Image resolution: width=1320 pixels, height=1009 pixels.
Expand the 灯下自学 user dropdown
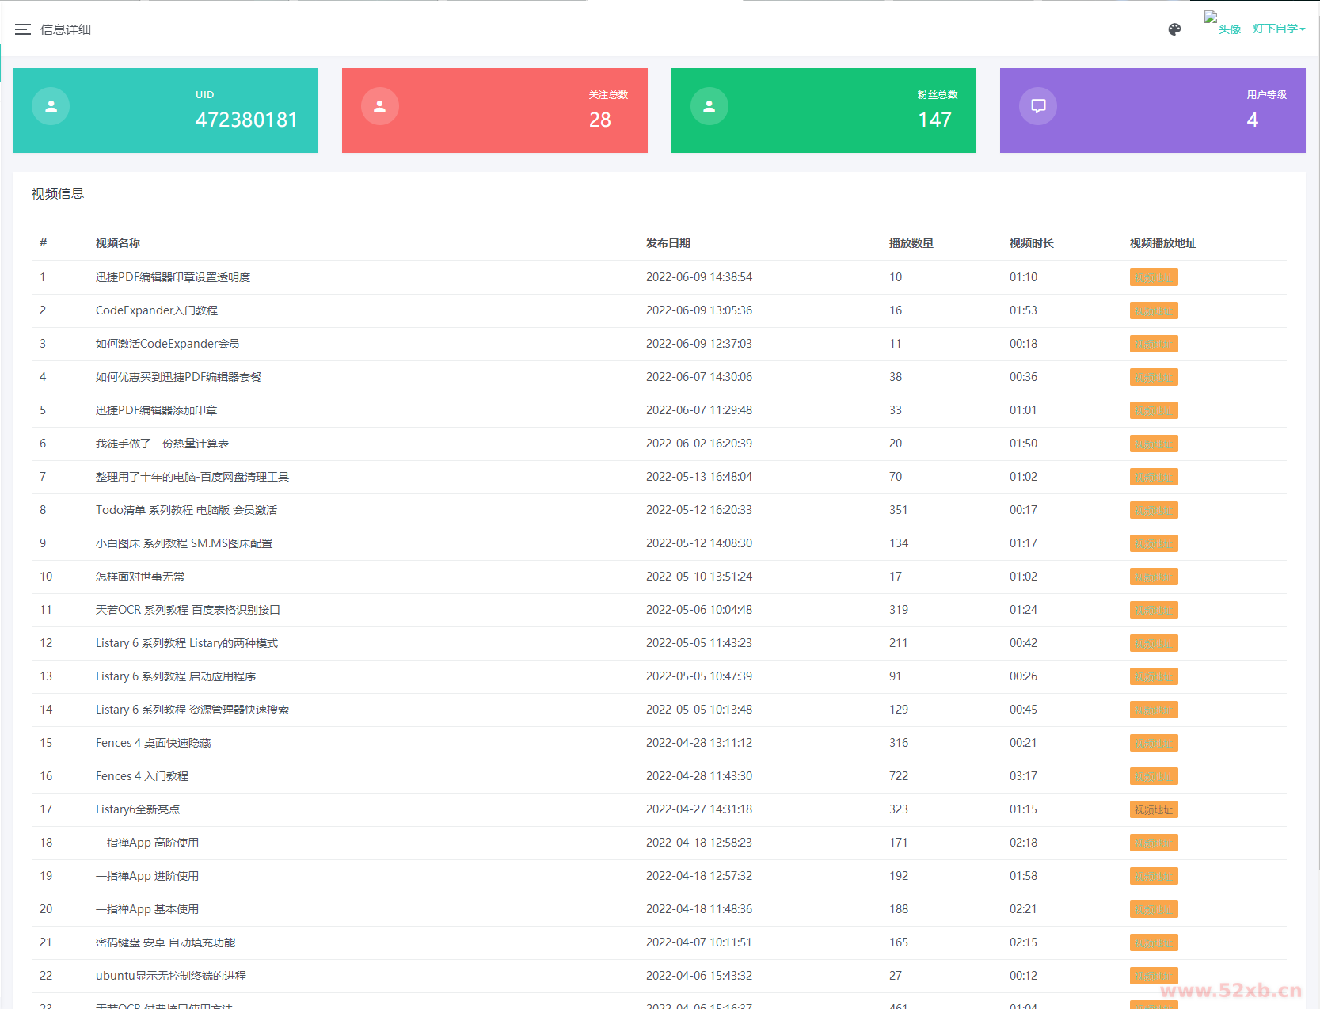[x=1278, y=29]
